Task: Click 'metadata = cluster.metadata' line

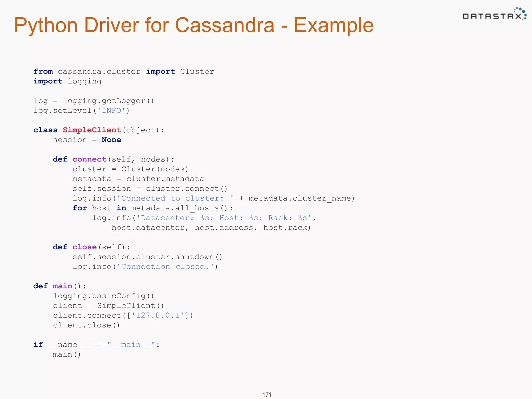Action: (x=138, y=179)
